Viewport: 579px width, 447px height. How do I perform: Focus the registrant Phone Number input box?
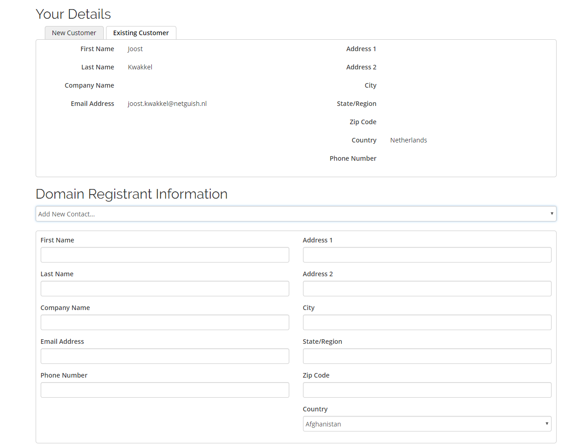(165, 390)
